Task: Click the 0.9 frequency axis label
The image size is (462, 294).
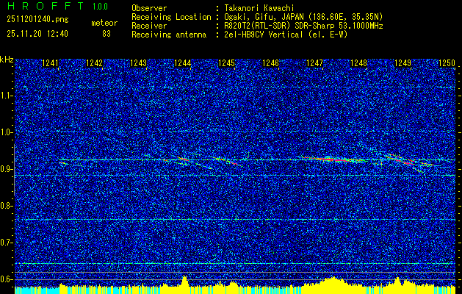Action: 7,169
